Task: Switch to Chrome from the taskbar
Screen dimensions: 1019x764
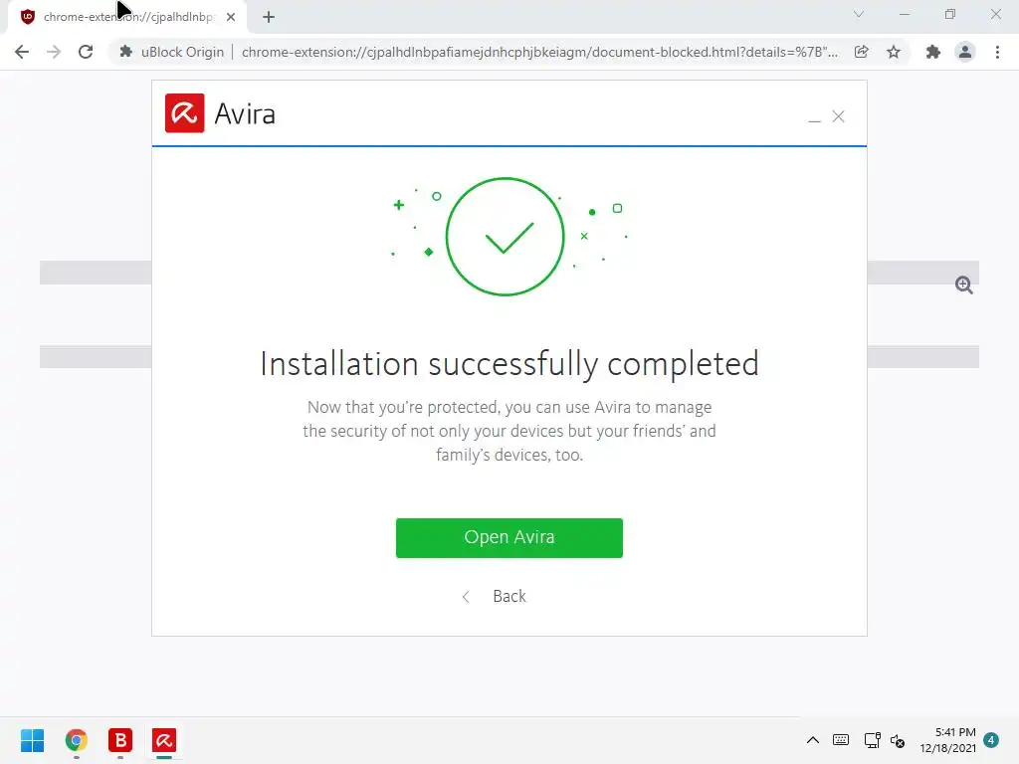Action: [x=76, y=740]
